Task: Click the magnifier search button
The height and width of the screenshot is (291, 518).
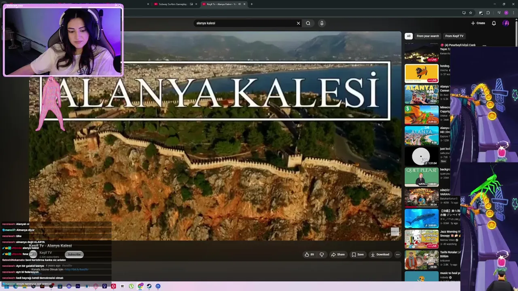Action: (x=308, y=23)
